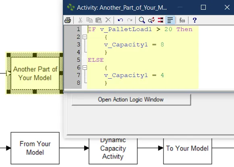Click the Help question mark icon
The image size is (234, 167).
tap(195, 20)
